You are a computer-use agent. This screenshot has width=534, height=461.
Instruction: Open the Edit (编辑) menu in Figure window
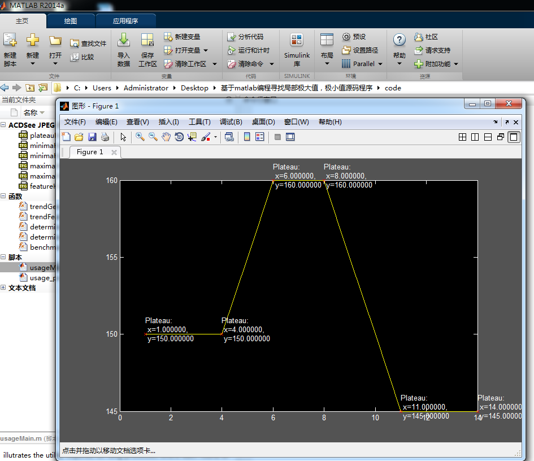106,122
